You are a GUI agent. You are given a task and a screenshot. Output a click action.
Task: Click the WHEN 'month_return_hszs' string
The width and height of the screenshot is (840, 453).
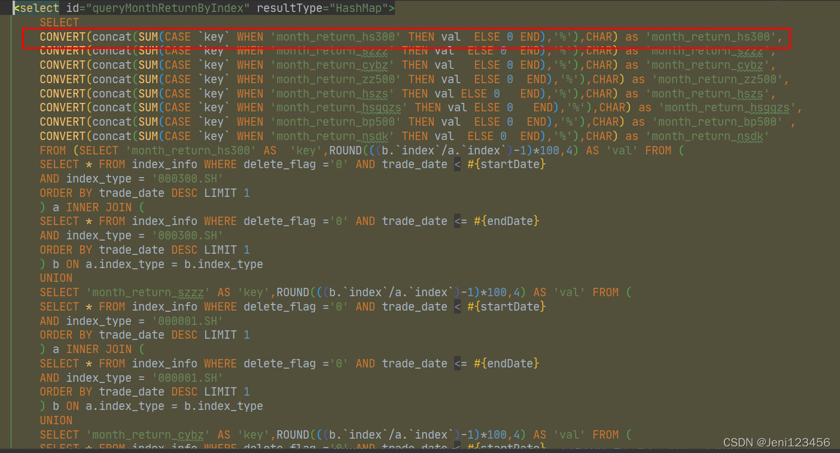[x=332, y=94]
